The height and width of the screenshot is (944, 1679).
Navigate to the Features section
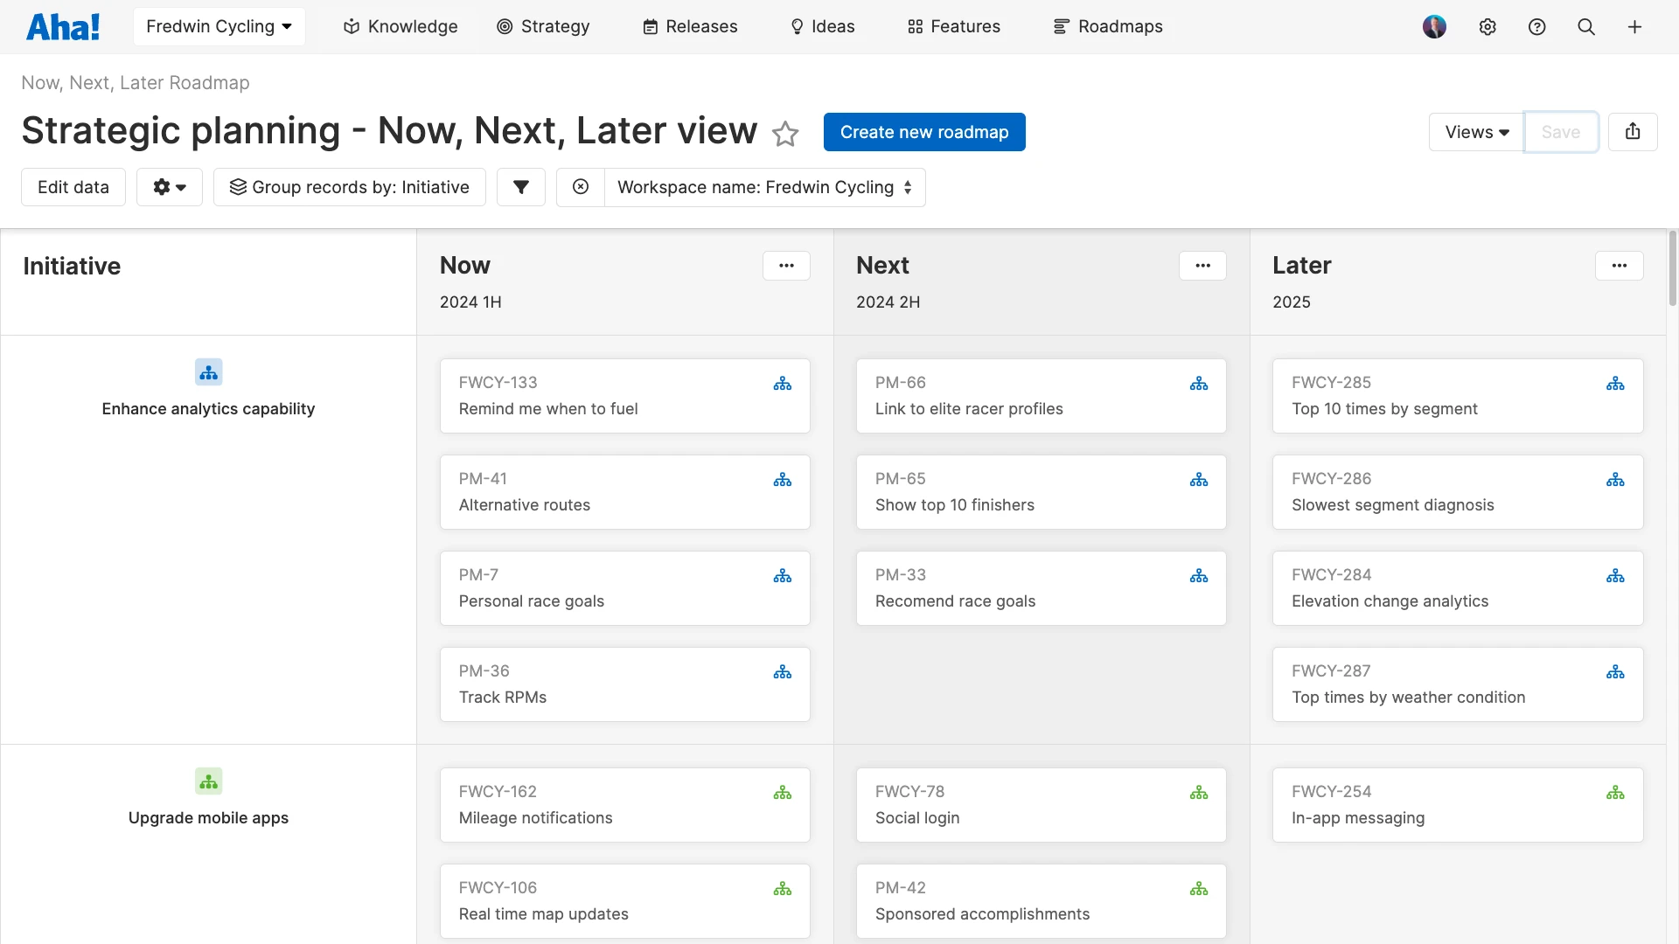pyautogui.click(x=952, y=26)
